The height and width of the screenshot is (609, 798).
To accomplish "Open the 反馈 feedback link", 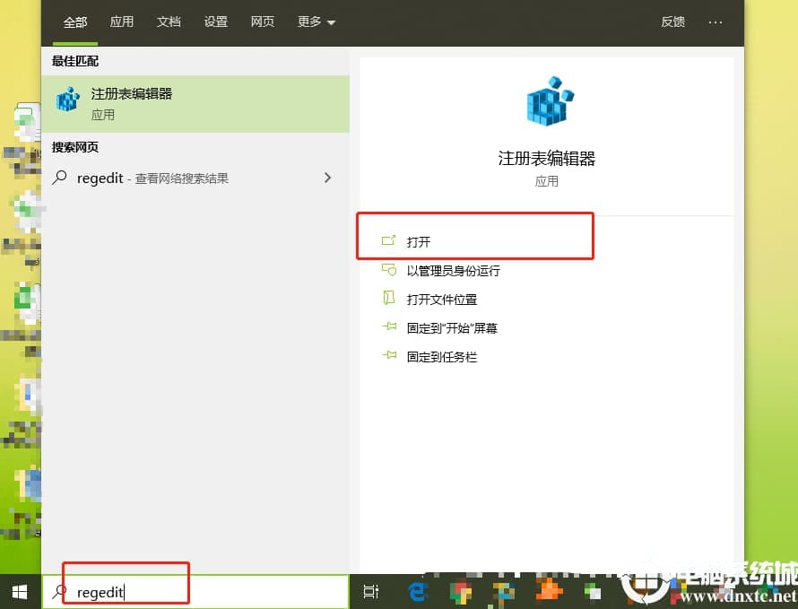I will tap(672, 22).
